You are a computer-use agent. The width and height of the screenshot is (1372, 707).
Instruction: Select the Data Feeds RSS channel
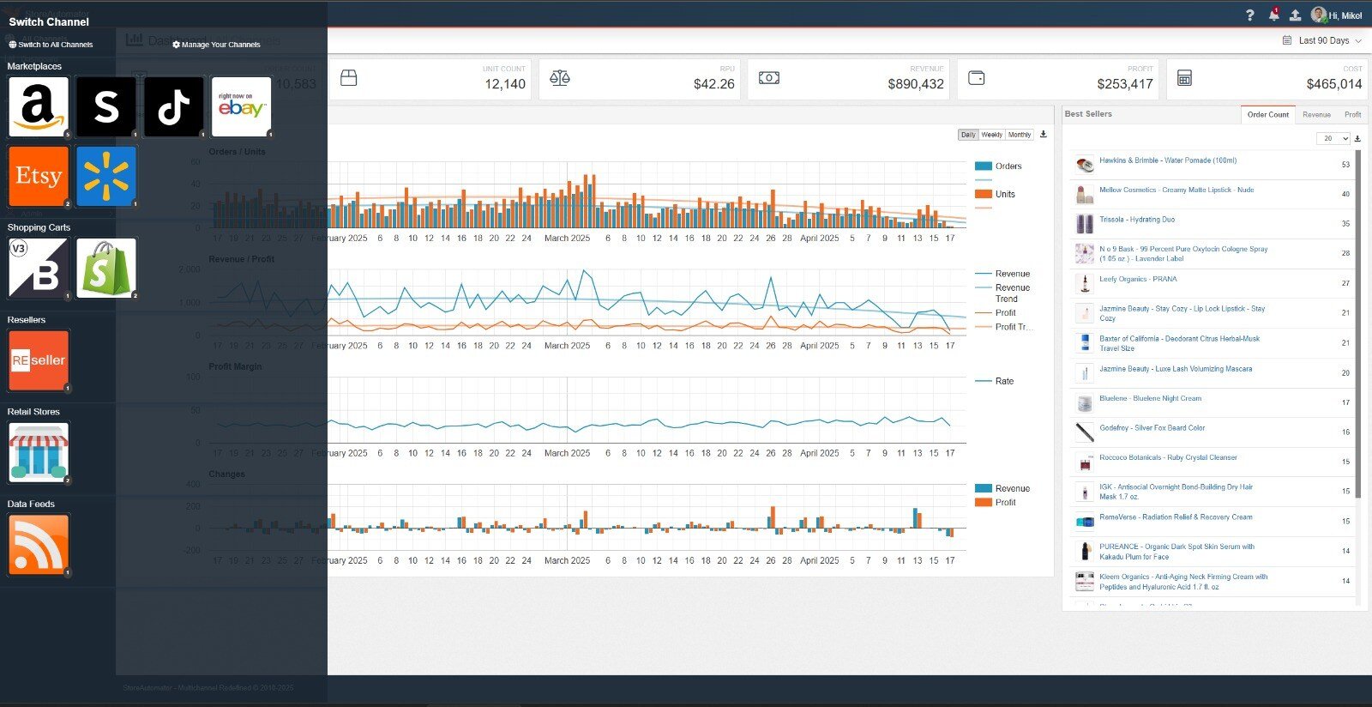point(39,545)
